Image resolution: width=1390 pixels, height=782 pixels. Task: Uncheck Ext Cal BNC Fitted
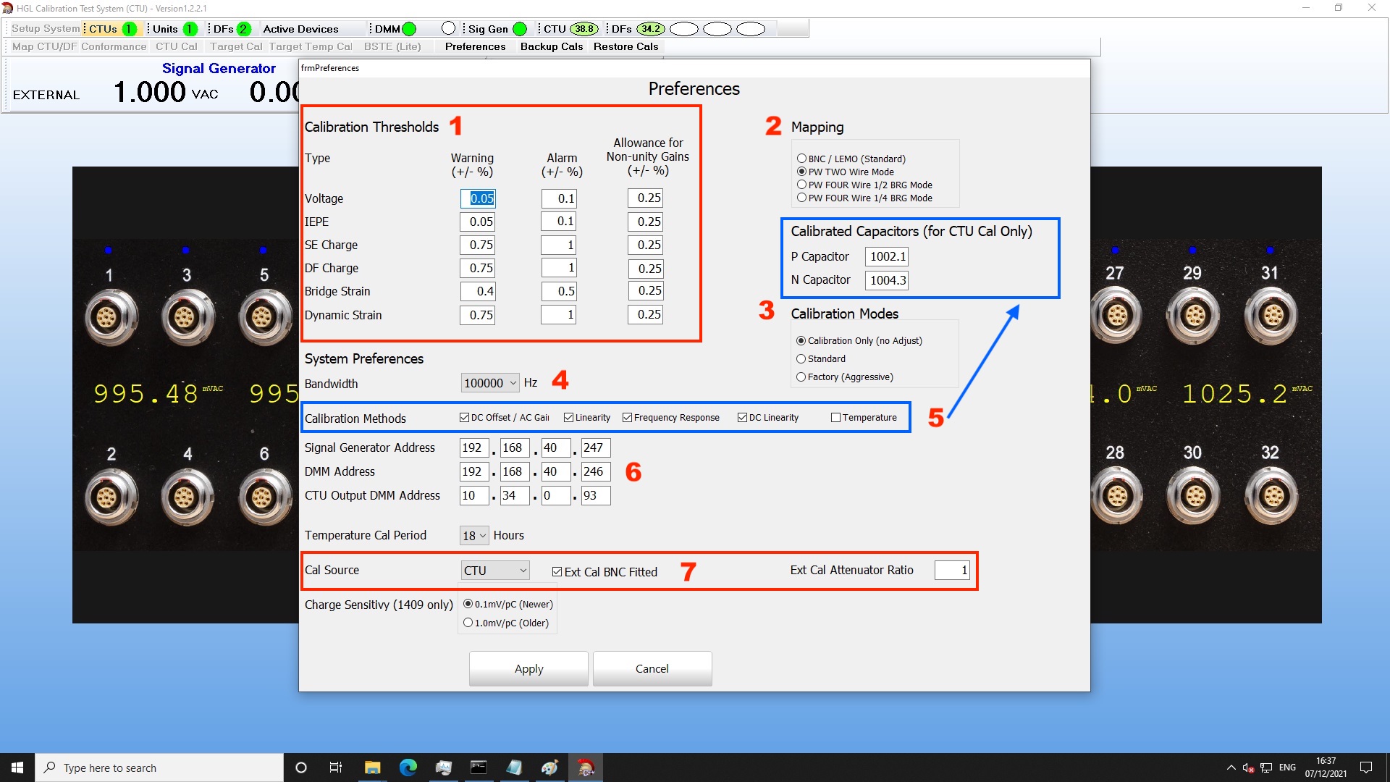pyautogui.click(x=557, y=571)
